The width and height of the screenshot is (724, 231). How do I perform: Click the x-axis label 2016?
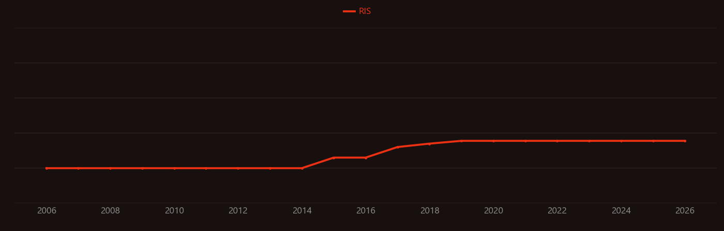click(366, 211)
